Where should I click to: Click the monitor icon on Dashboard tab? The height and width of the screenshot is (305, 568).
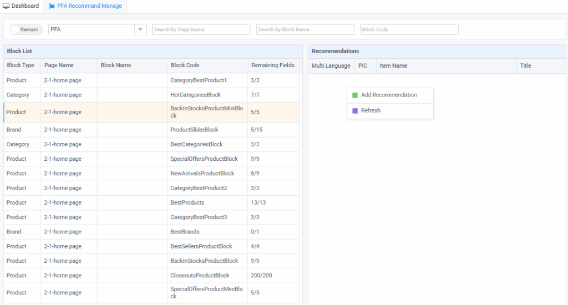pos(6,6)
